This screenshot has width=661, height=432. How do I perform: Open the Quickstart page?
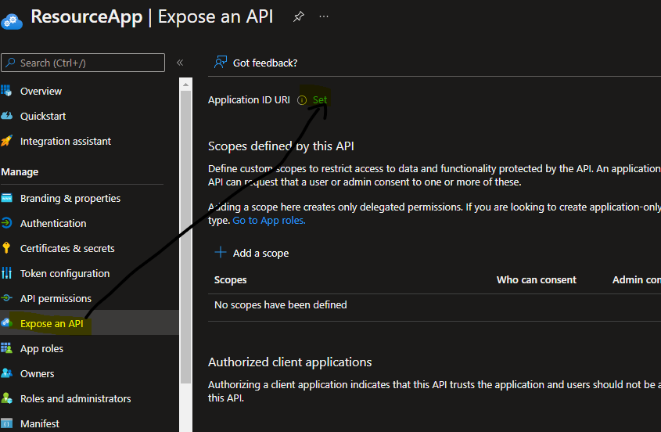point(43,116)
